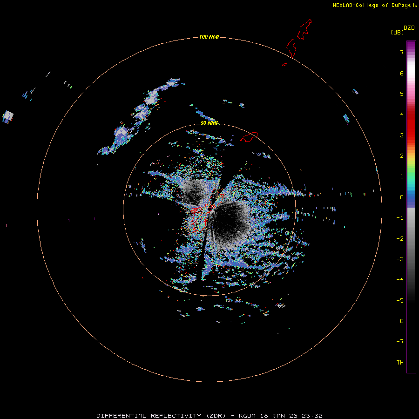This screenshot has width=419, height=419.
Task: Click the 4 value on the dB scale
Action: (402, 115)
